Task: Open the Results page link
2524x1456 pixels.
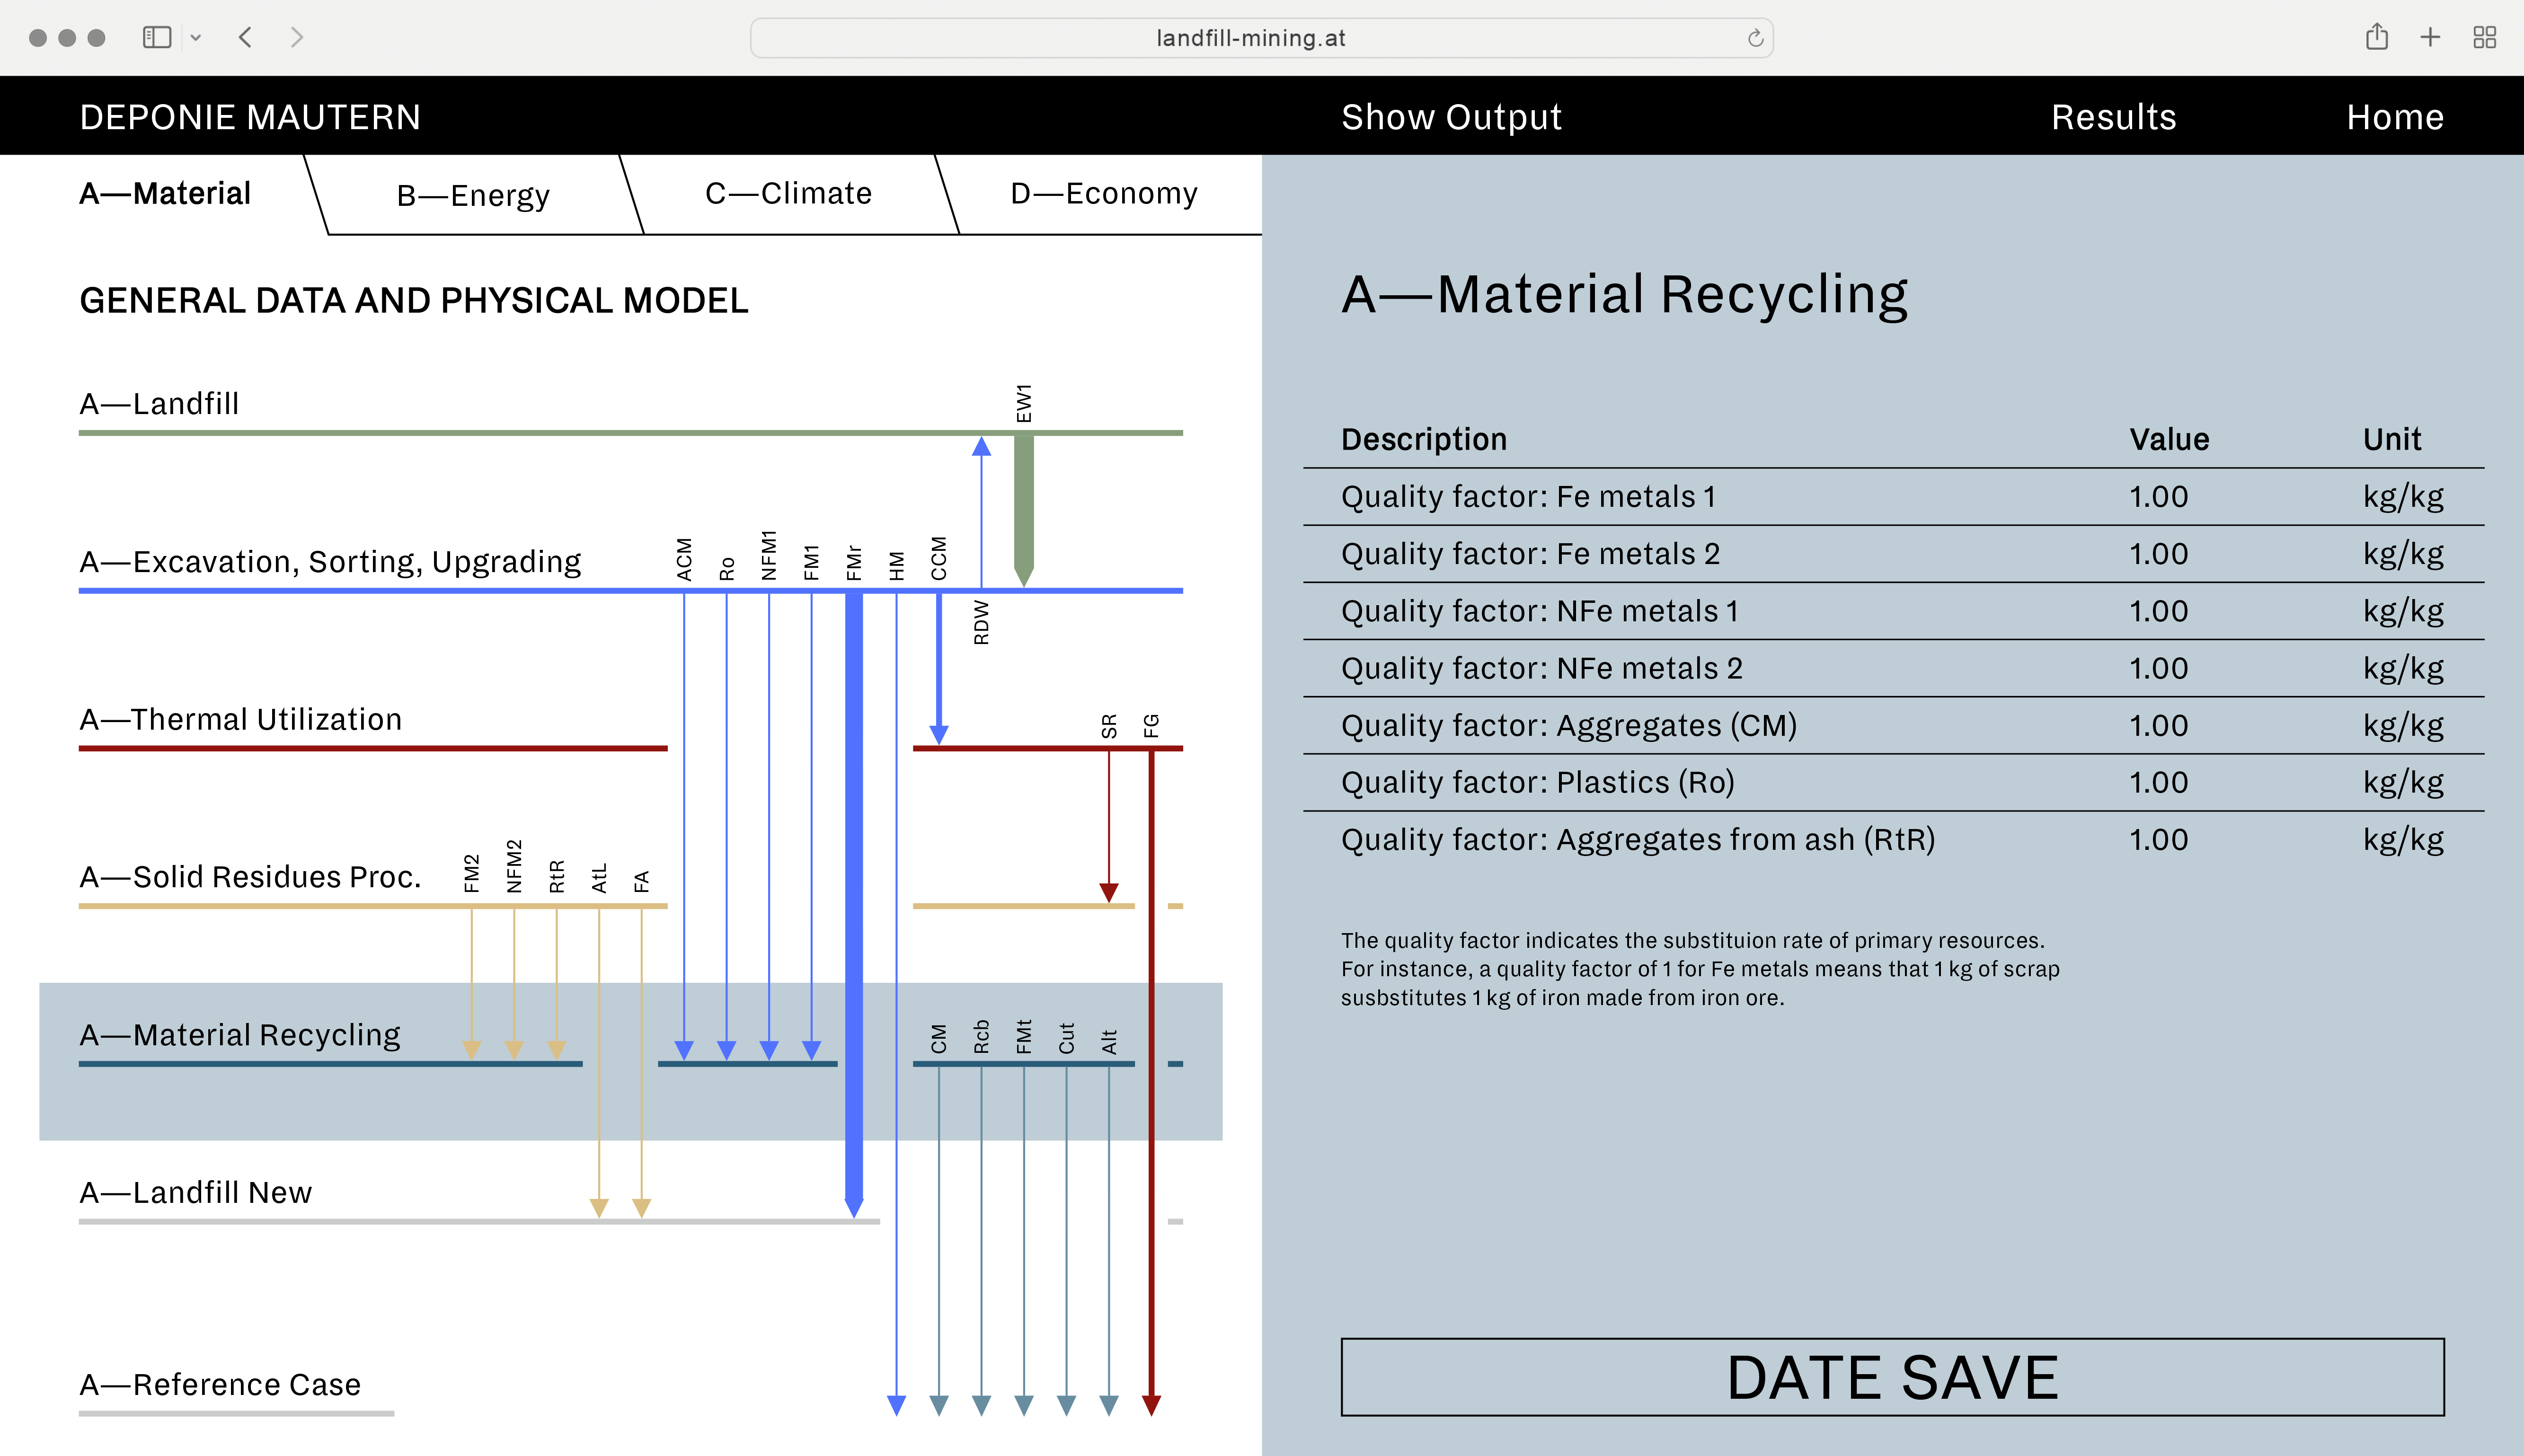Action: pyautogui.click(x=2113, y=117)
